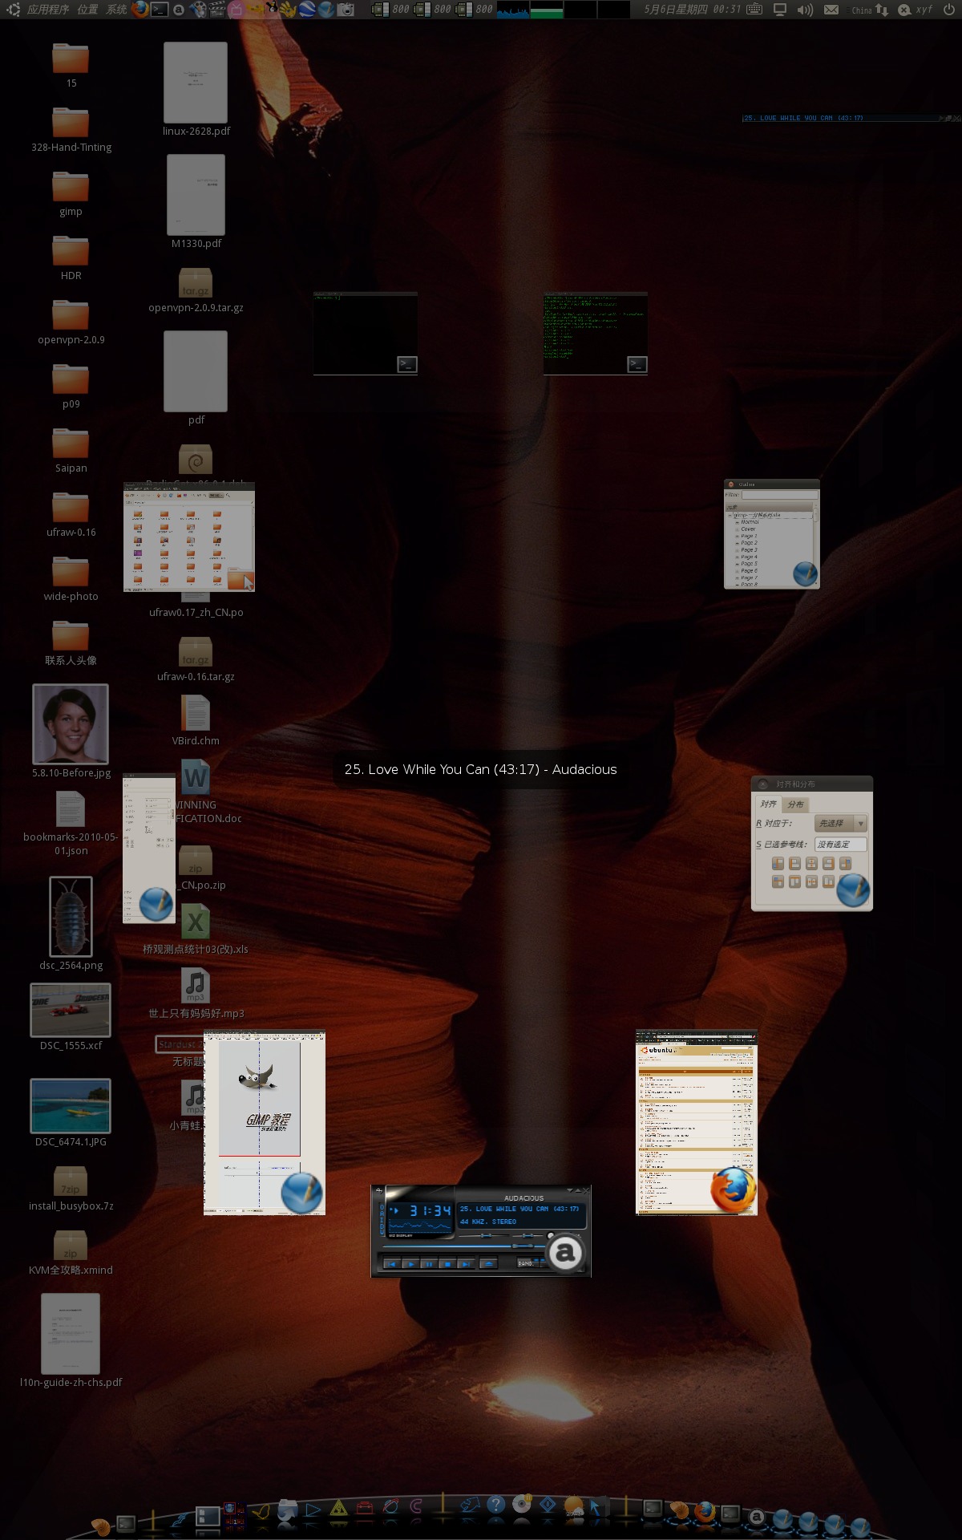The height and width of the screenshot is (1540, 962).
Task: Click the date and time display
Action: click(692, 10)
